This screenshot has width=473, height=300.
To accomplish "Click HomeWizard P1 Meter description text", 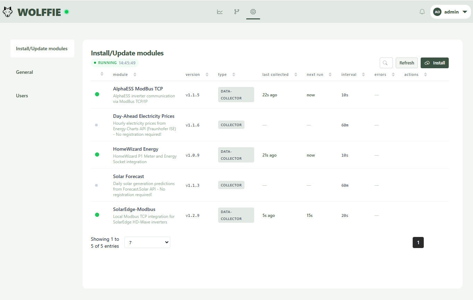I will point(145,159).
